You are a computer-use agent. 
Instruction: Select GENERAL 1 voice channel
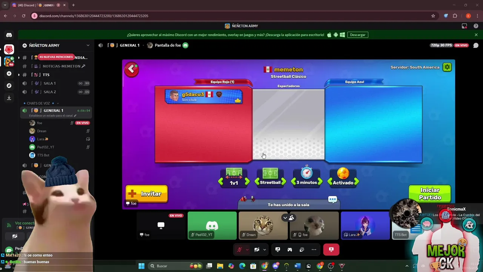55,111
